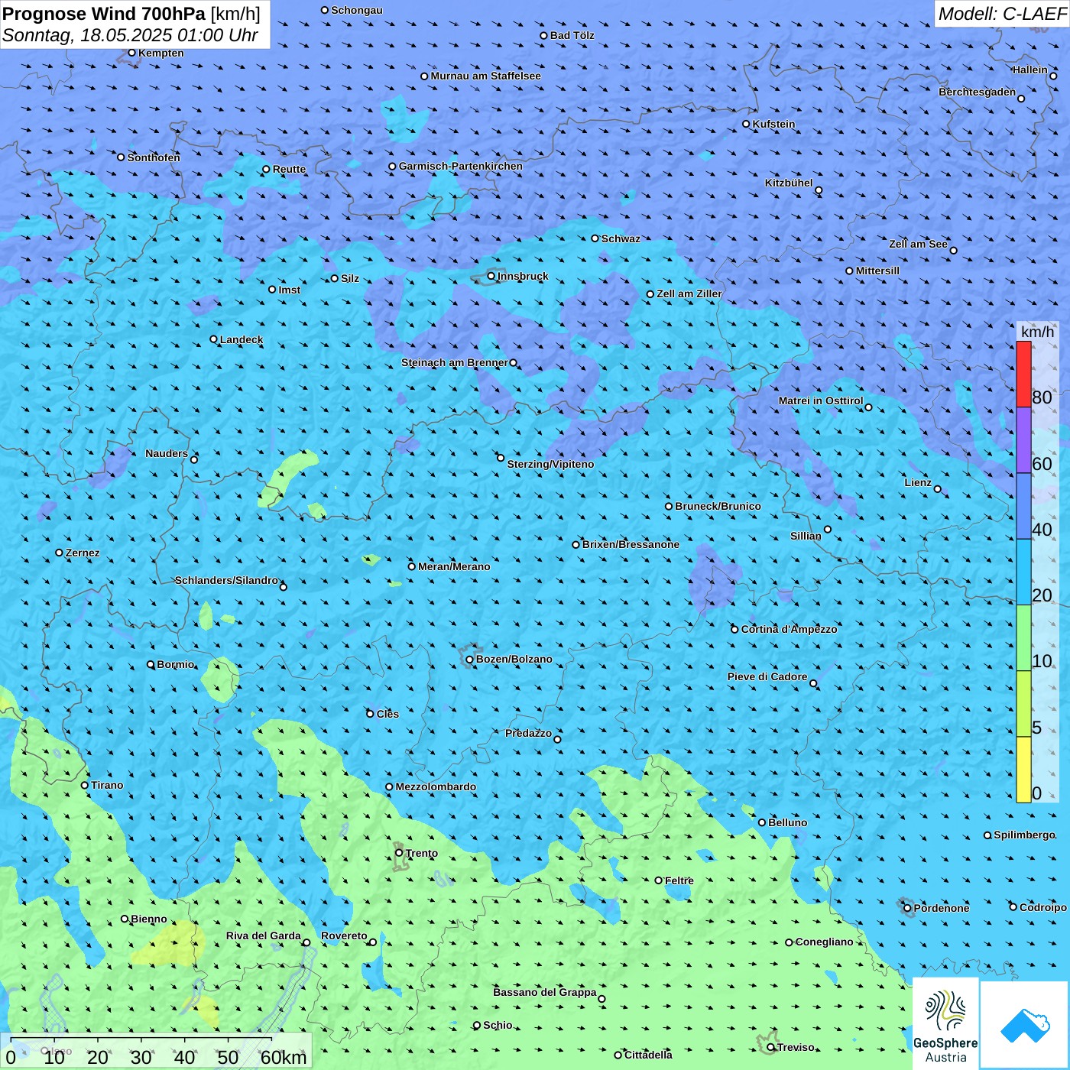This screenshot has height=1070, width=1070.
Task: Click the Trento city marker
Action: click(399, 853)
